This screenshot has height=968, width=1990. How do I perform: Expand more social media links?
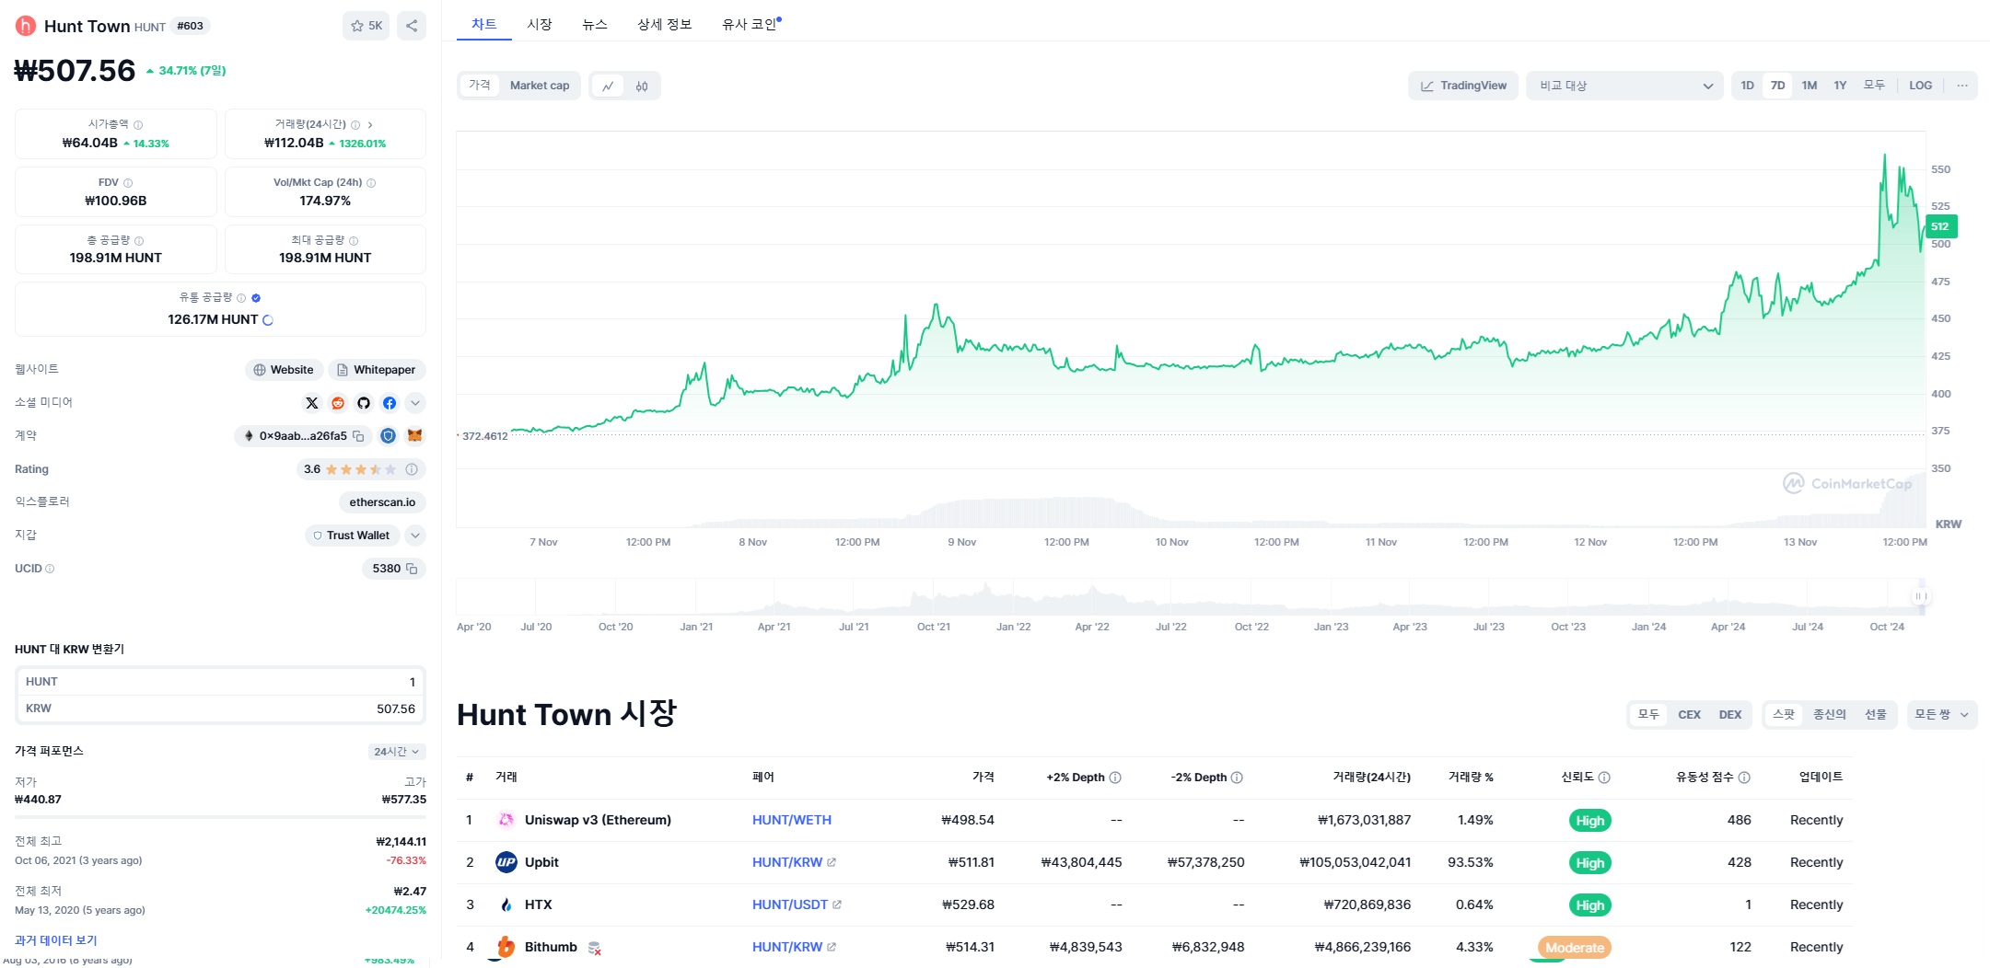[x=415, y=403]
